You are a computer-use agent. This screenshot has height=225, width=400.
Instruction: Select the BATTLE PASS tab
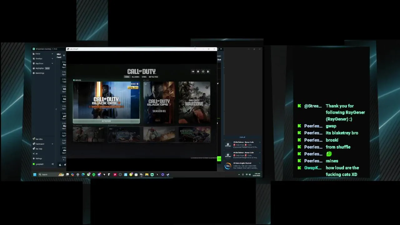pos(153,77)
